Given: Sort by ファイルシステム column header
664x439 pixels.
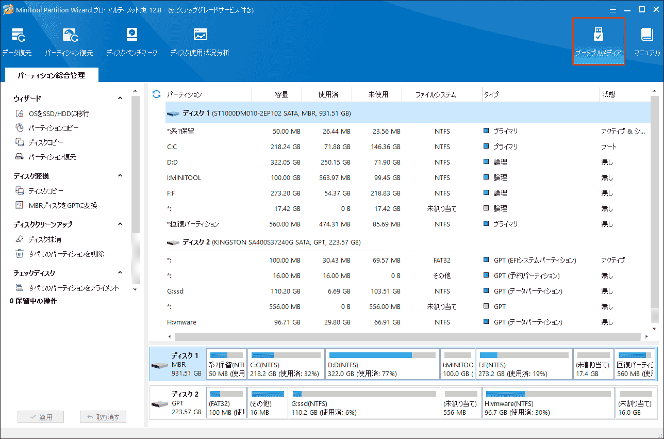Looking at the screenshot, I should click(442, 94).
